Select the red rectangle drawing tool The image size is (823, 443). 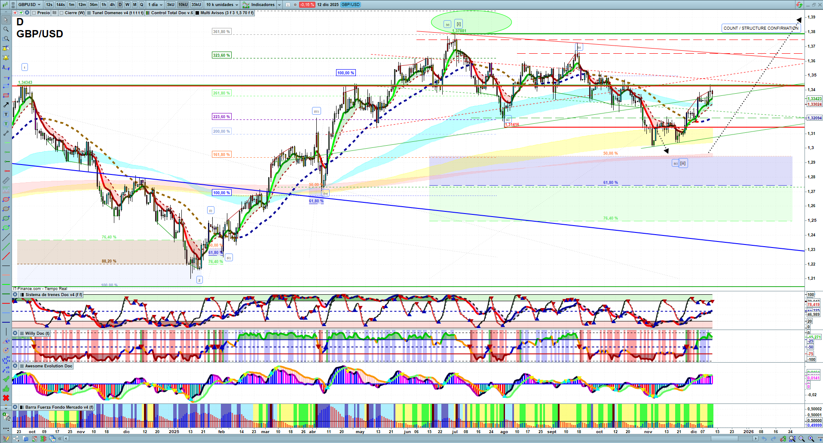click(6, 95)
